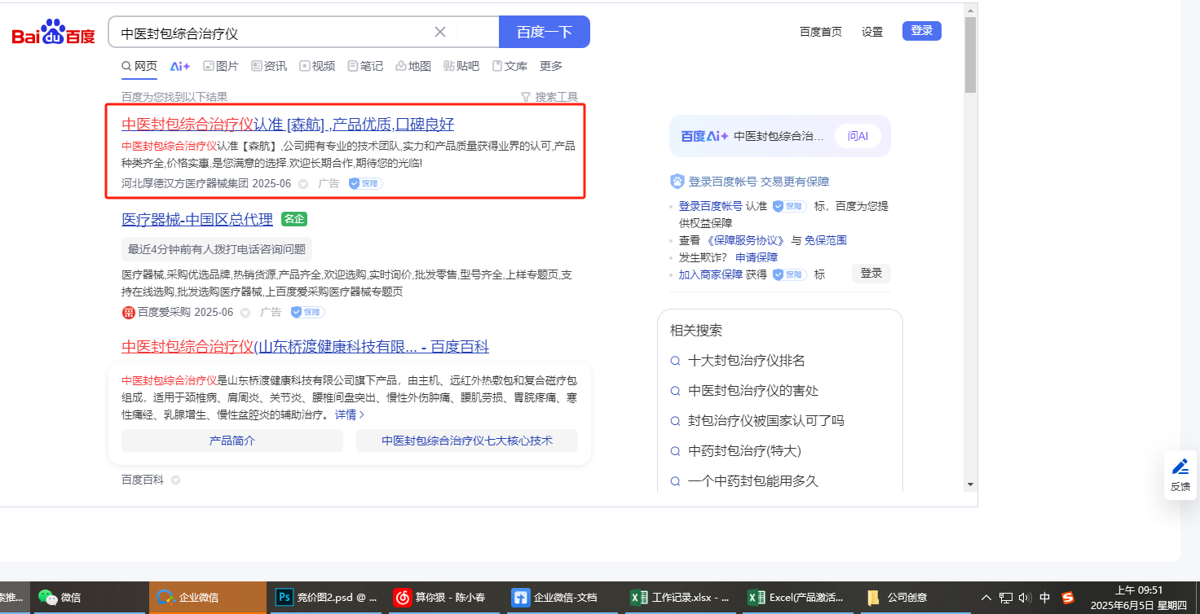Expand dropdown arrow beside 百度爱采购 2025-06
This screenshot has width=1200, height=614.
pyautogui.click(x=245, y=313)
